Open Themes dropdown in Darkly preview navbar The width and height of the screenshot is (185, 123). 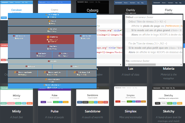coord(126,3)
